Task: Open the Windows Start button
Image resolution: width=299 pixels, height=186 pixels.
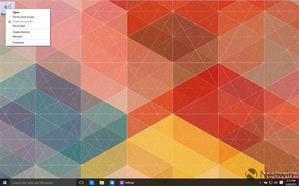Action: pos(4,183)
